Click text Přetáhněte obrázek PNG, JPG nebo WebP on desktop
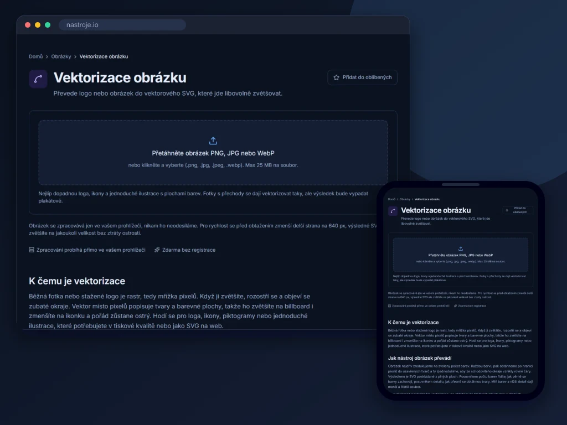Viewport: 567px width, 425px height. point(213,153)
